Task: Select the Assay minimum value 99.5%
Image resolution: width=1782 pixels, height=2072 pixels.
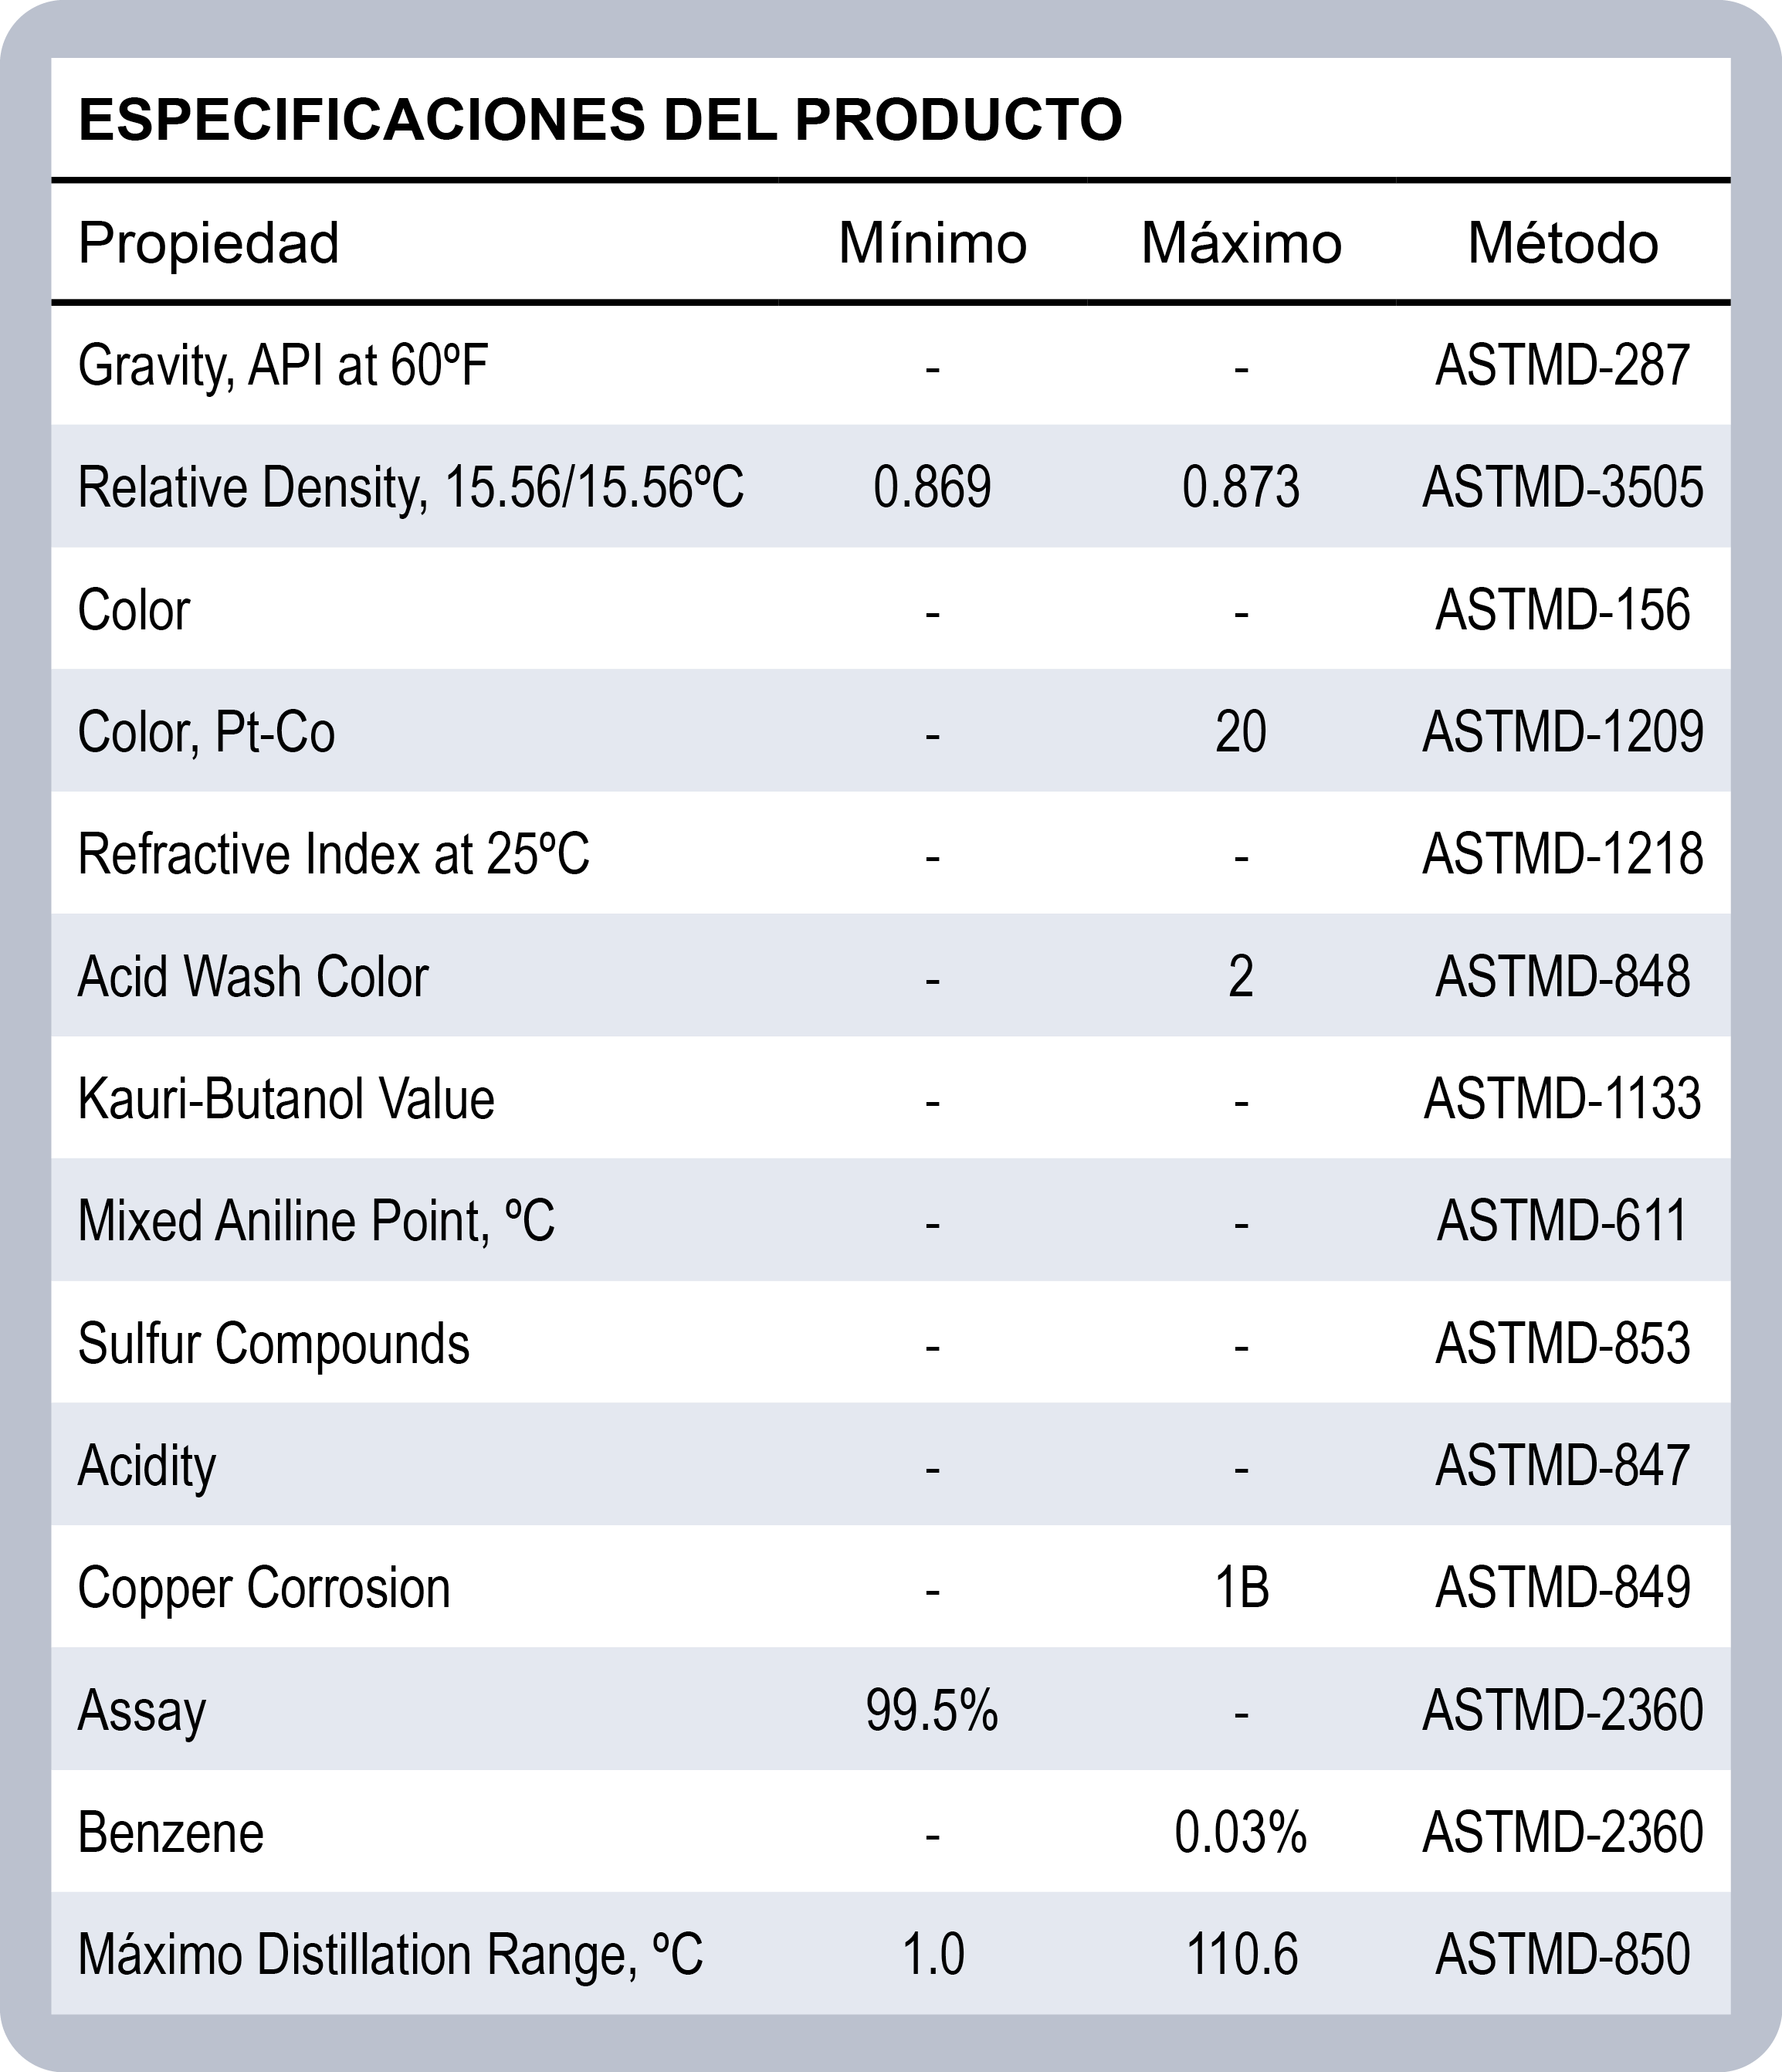Action: (x=932, y=1710)
